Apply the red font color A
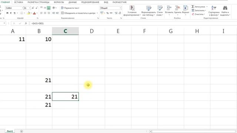The width and height of the screenshot is (237, 133). [x=34, y=13]
